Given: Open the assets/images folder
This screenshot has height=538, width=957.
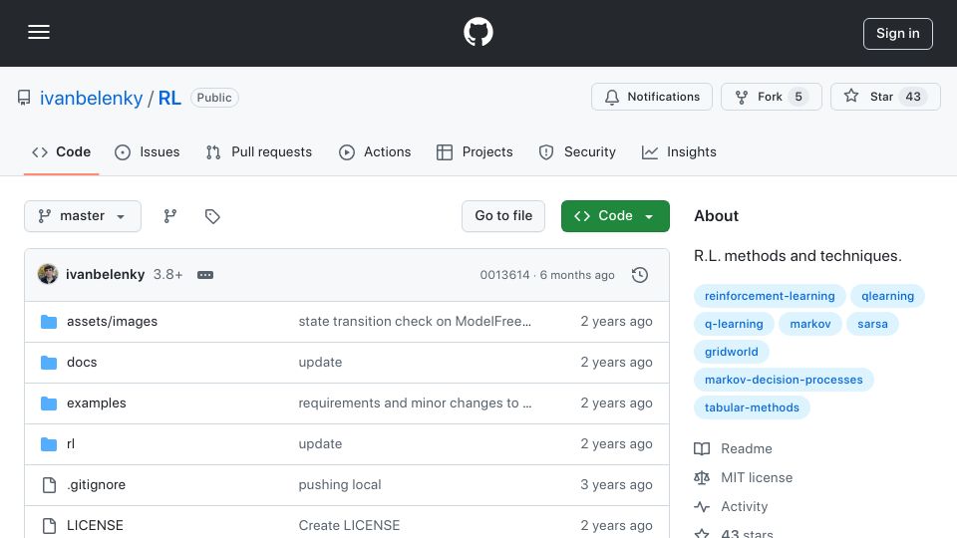Looking at the screenshot, I should tap(112, 322).
